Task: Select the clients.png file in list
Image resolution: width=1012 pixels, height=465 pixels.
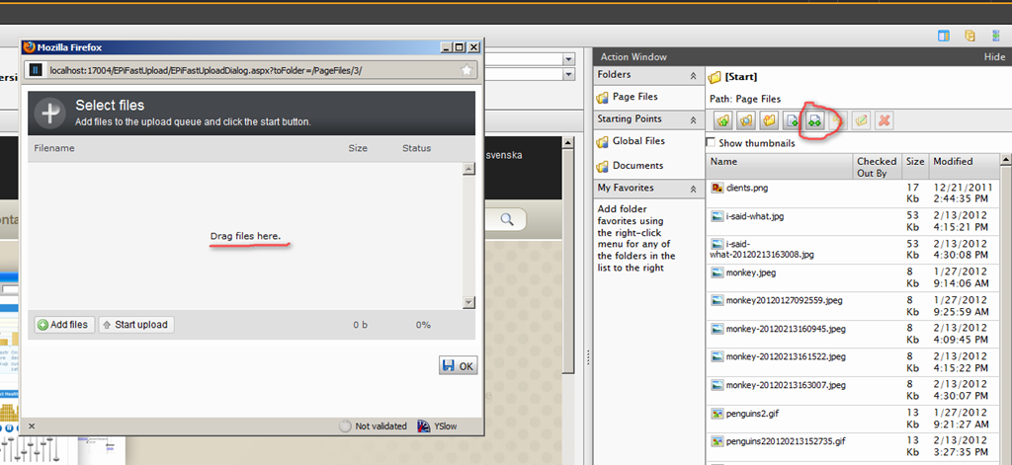Action: pos(746,187)
